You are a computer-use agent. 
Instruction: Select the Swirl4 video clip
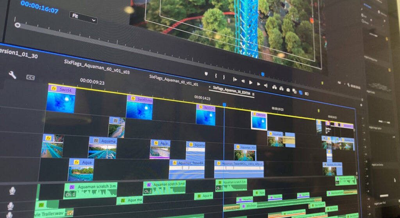pyautogui.click(x=61, y=99)
